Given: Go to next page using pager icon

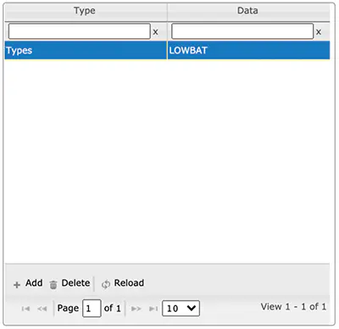Looking at the screenshot, I should pos(136,309).
